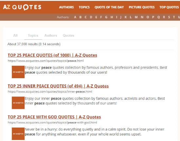Browse authors starting with letter K

(x=126, y=17)
